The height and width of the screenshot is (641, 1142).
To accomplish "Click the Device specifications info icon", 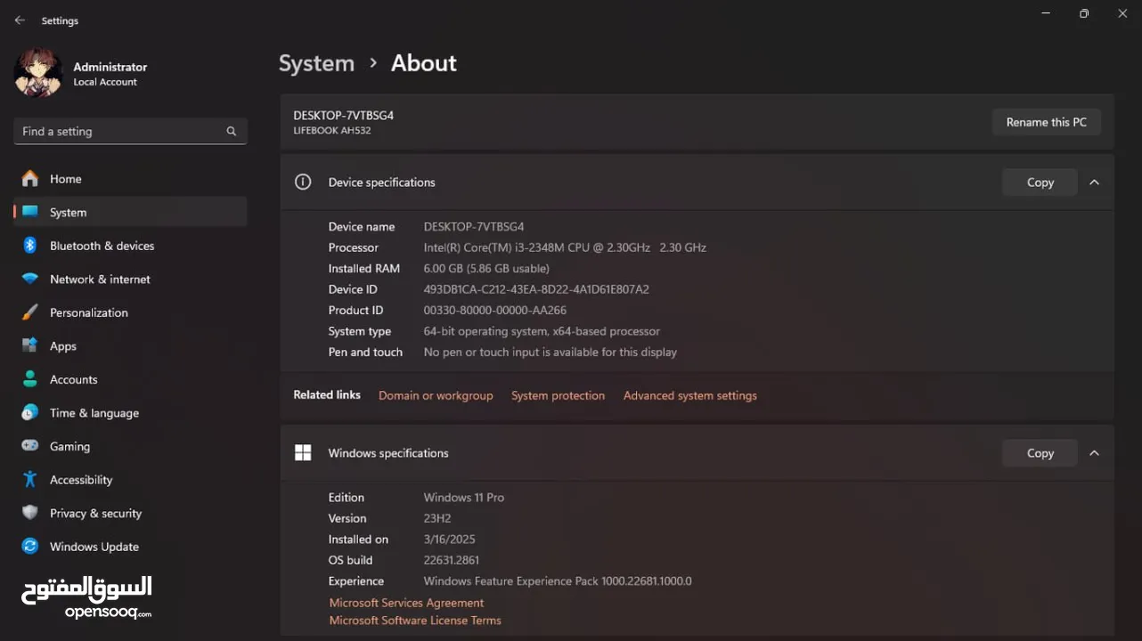I will click(303, 182).
